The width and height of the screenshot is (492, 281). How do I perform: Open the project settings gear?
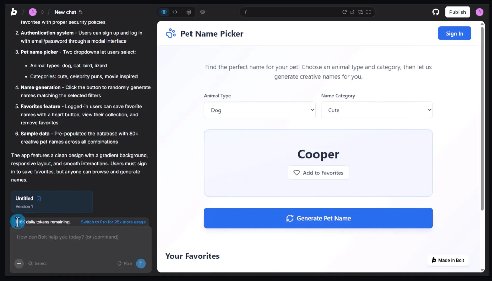202,12
